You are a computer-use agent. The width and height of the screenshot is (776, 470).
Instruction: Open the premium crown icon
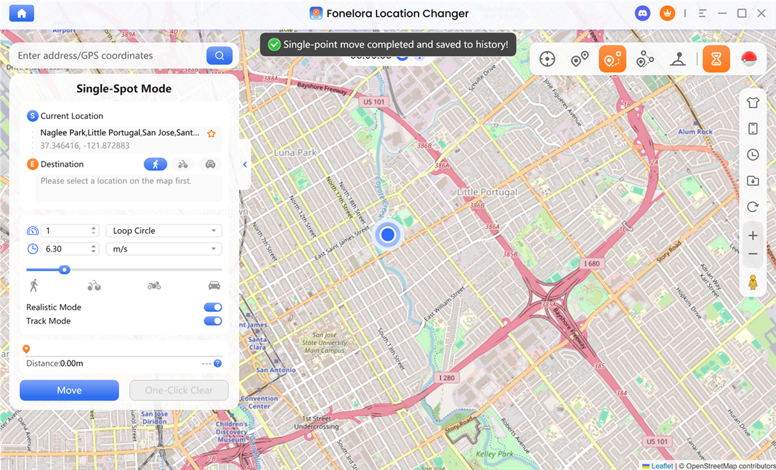click(667, 13)
